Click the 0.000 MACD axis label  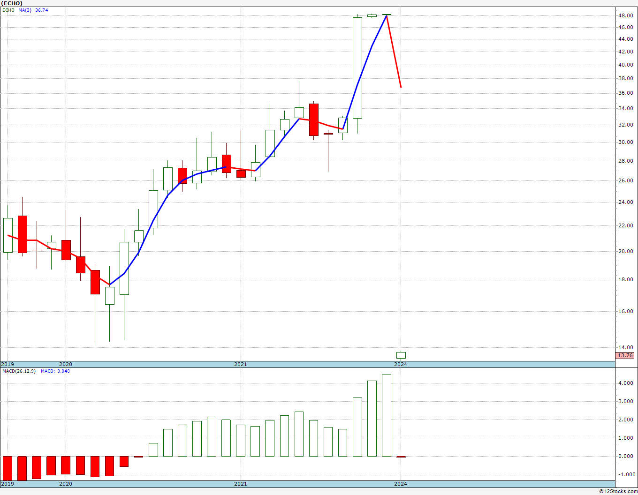(x=626, y=456)
